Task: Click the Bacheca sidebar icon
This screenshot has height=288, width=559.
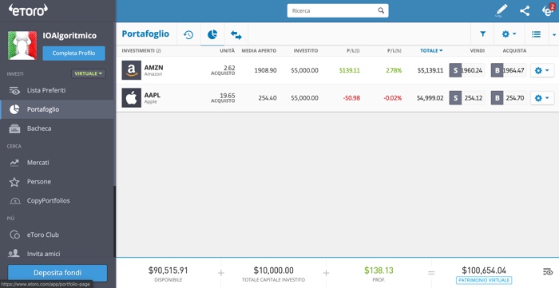Action: (14, 128)
